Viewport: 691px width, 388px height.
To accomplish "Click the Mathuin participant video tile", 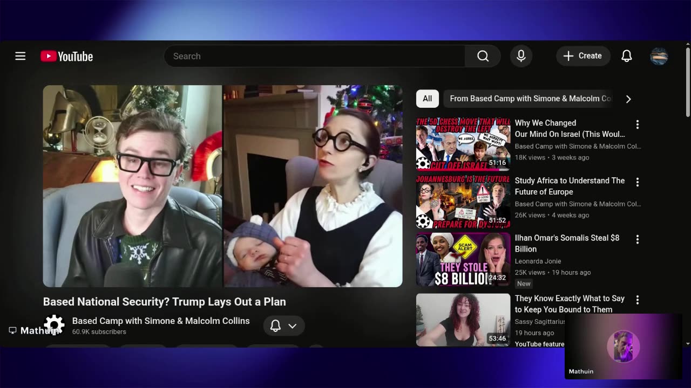I will click(x=623, y=347).
